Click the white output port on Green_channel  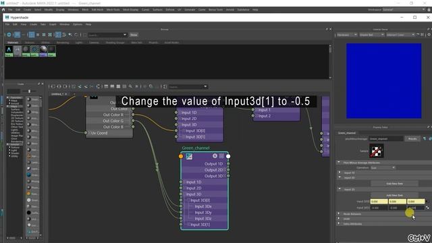228,156
